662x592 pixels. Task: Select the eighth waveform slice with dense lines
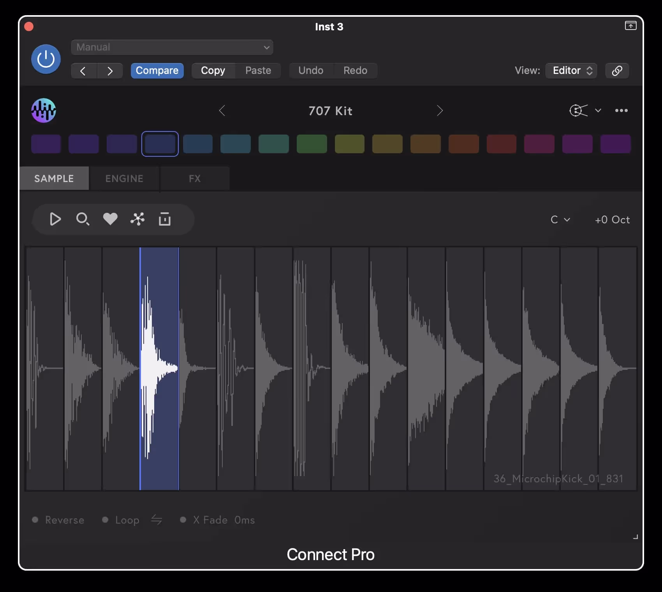click(312, 368)
